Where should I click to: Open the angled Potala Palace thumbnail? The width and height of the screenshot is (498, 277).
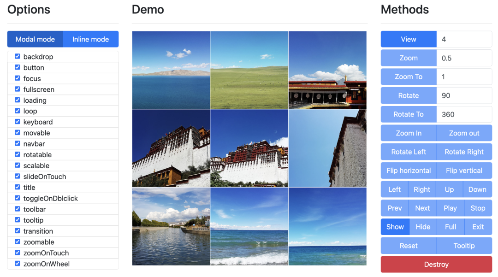tap(171, 148)
